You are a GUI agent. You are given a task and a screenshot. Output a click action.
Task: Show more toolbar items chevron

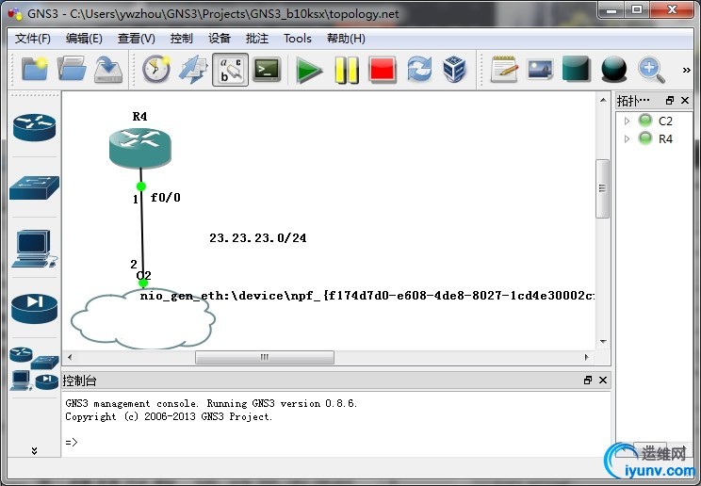pos(686,70)
